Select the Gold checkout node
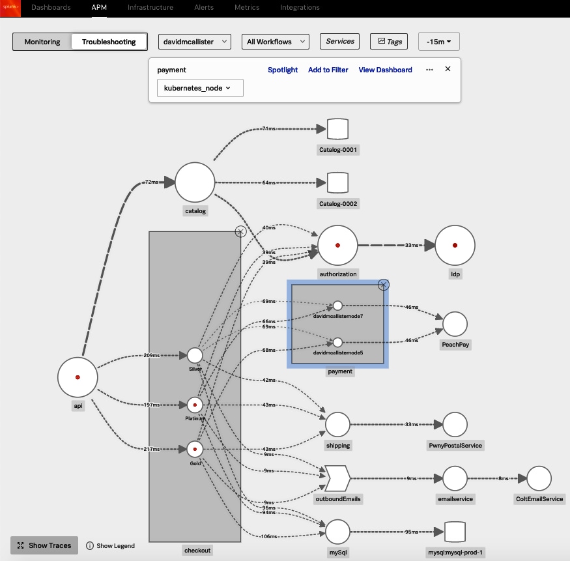Screen dimensions: 570x561 [x=195, y=449]
